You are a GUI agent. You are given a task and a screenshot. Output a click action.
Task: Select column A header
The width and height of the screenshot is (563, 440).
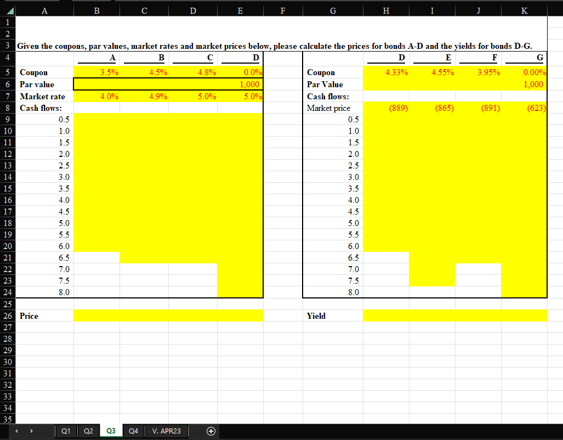tap(44, 11)
